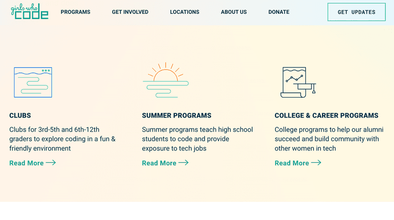Screen dimensions: 394x220
Task: Open the Get Involved menu
Action: click(130, 12)
